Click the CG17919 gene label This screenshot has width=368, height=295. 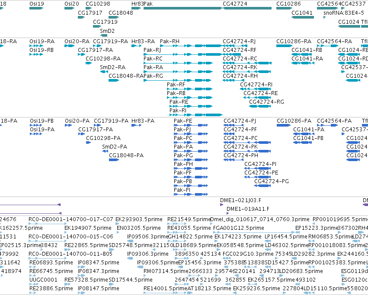[105, 22]
